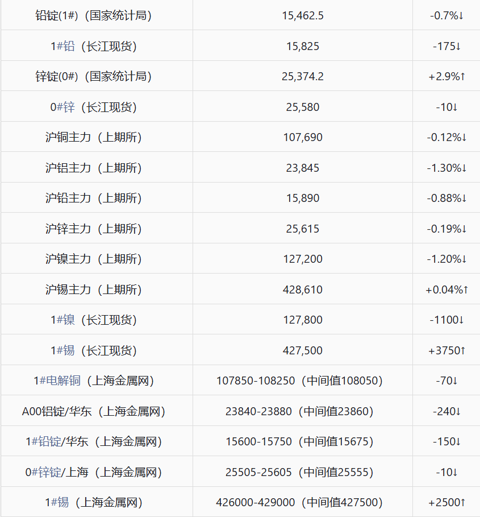Screen dimensions: 480x517
Task: Follow the 锡 link in 长江现货 row
Action: [x=69, y=350]
